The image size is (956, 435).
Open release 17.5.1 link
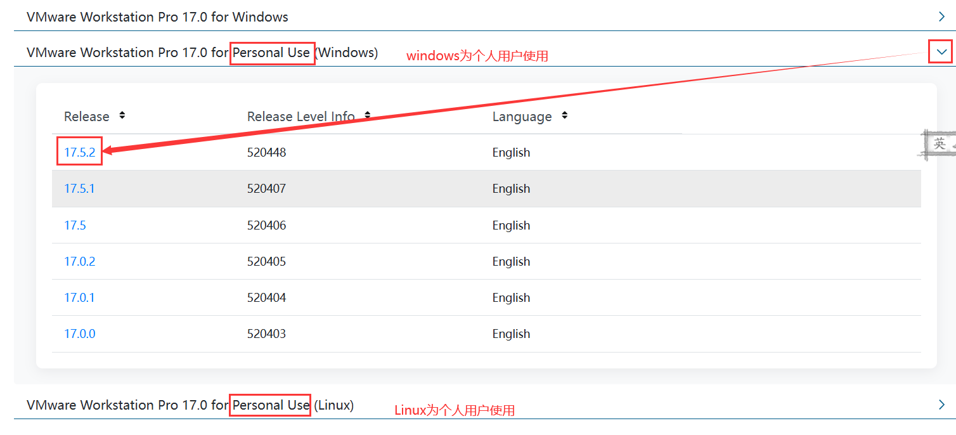pyautogui.click(x=79, y=188)
